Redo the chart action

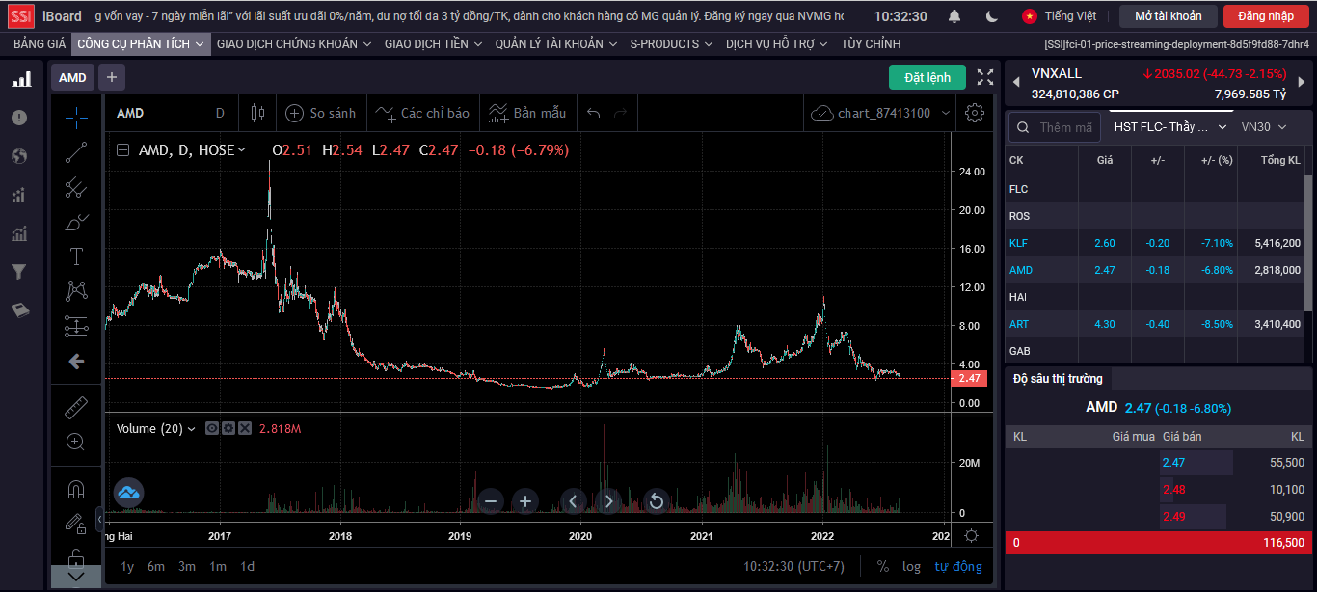pyautogui.click(x=620, y=113)
